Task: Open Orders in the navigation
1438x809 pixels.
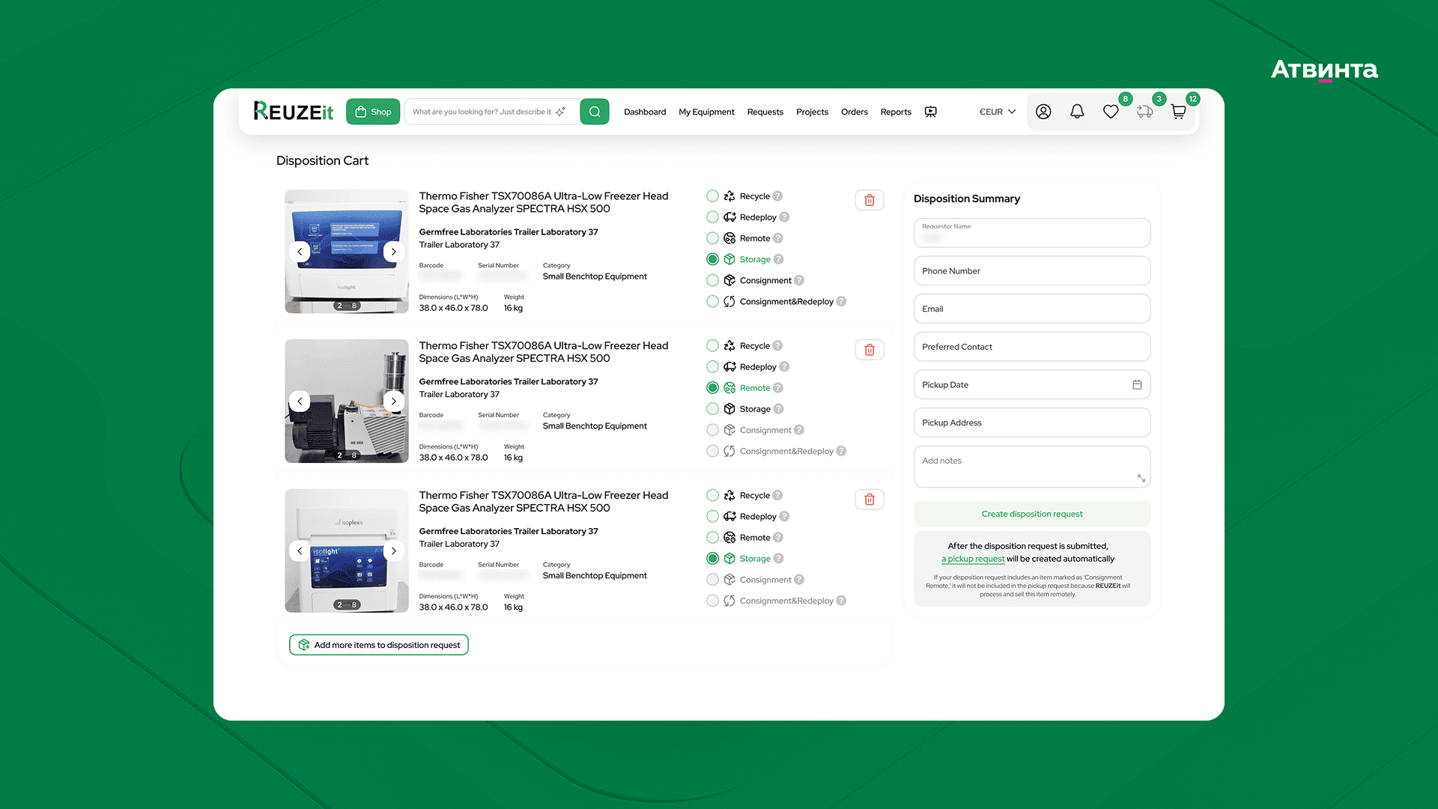Action: click(x=854, y=112)
